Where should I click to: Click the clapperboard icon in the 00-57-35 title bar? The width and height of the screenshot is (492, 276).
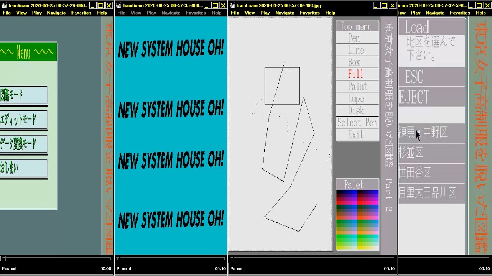pos(119,5)
